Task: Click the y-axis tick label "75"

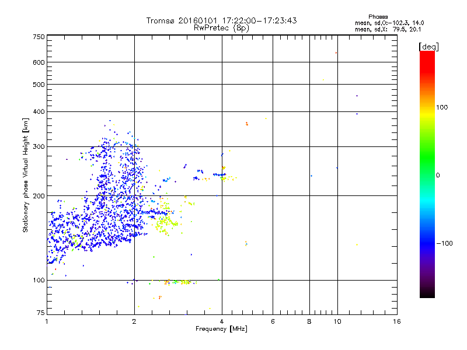Action: click(40, 313)
